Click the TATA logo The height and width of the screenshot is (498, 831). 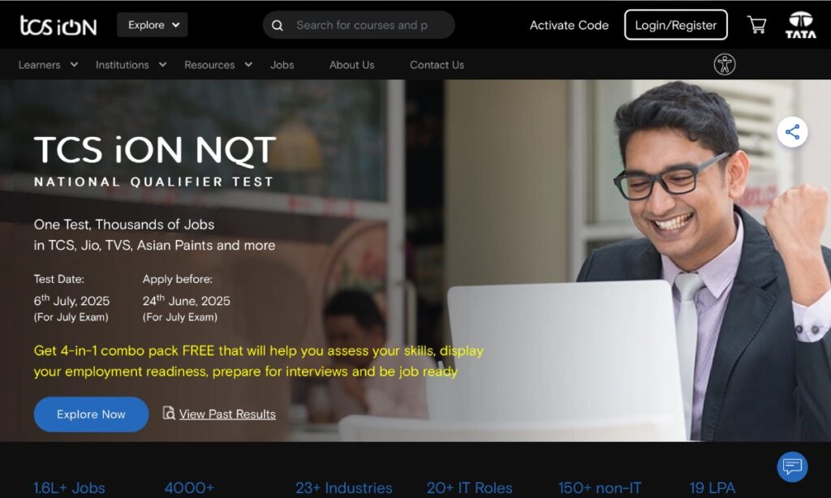800,25
